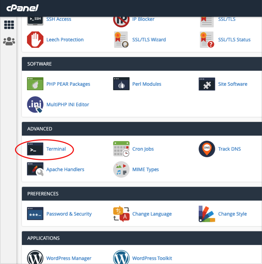Screen dimensions: 262x264
Task: Open the PHP PEAR Packages link
Action: [68, 84]
